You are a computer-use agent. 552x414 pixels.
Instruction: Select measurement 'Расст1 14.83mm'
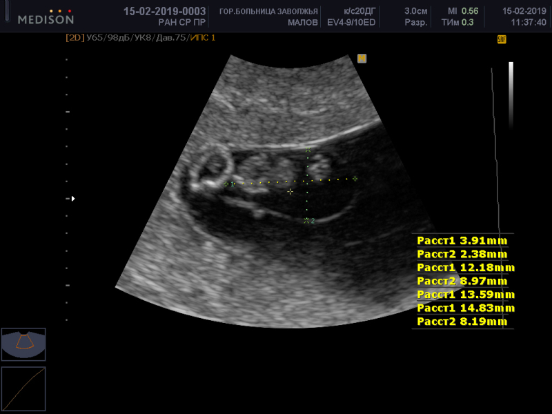tap(466, 308)
